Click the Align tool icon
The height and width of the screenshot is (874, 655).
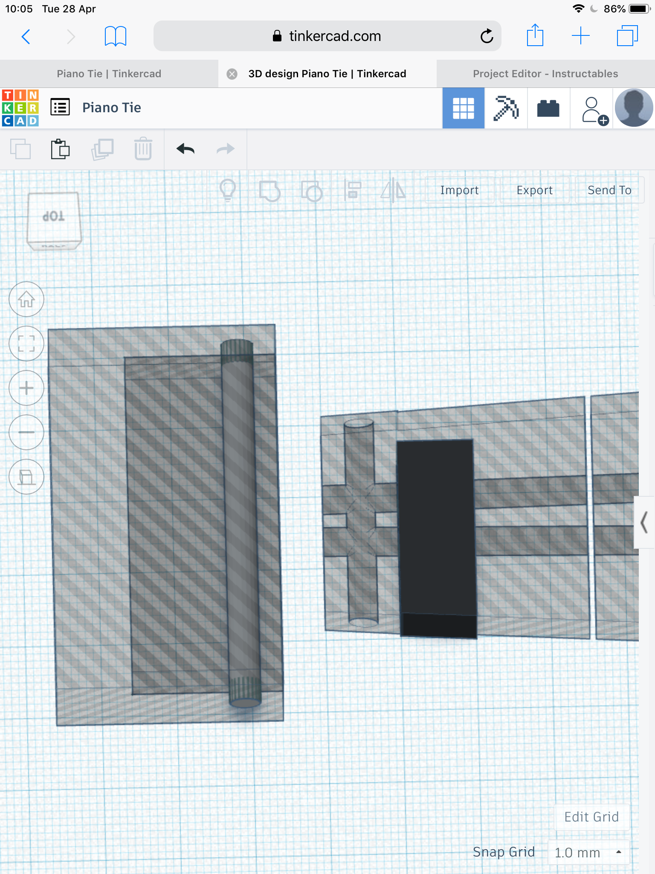click(353, 190)
